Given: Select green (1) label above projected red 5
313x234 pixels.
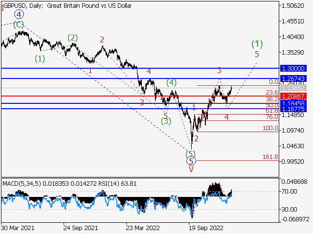Looking at the screenshot, I should click(x=257, y=44).
